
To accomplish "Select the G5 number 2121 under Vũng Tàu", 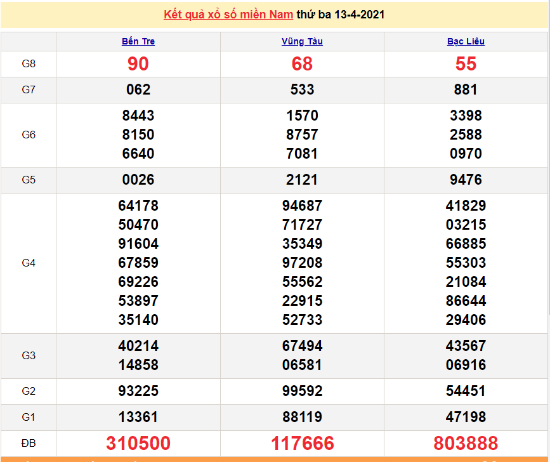I will click(x=302, y=180).
